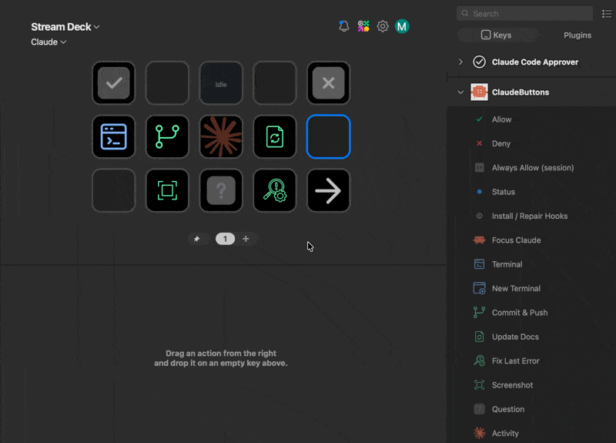Click the Claude Code Approver check icon
This screenshot has width=616, height=443.
click(479, 62)
